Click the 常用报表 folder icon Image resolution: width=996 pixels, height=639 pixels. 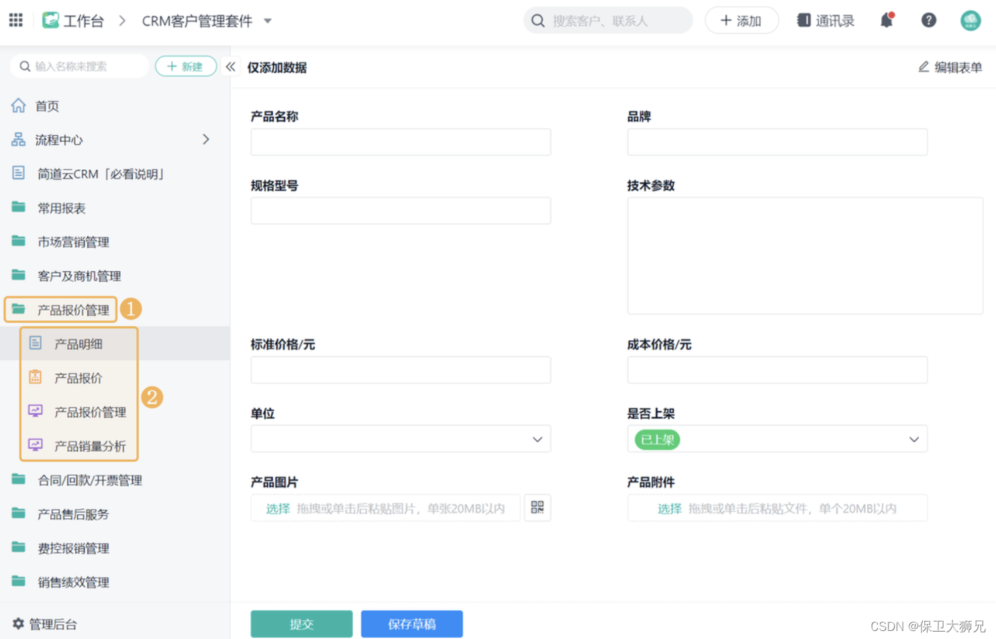coord(19,207)
